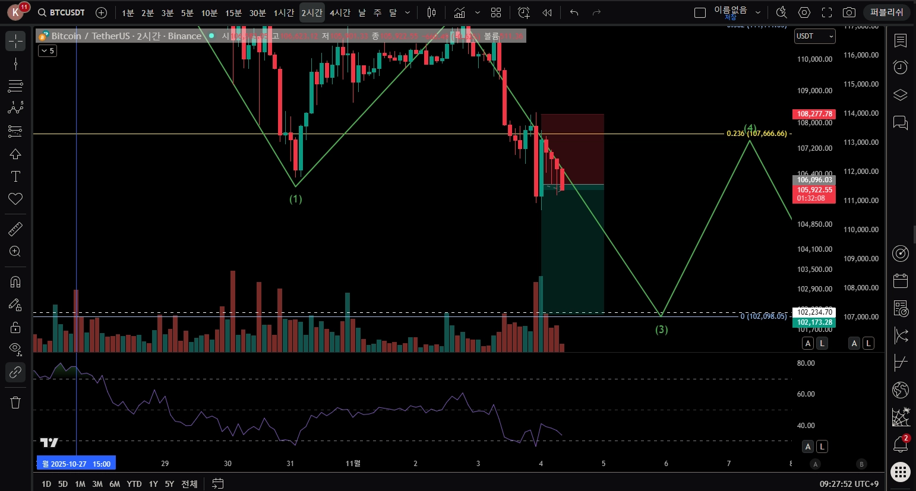Open the forecasting and position tools
The width and height of the screenshot is (916, 491).
click(x=15, y=131)
